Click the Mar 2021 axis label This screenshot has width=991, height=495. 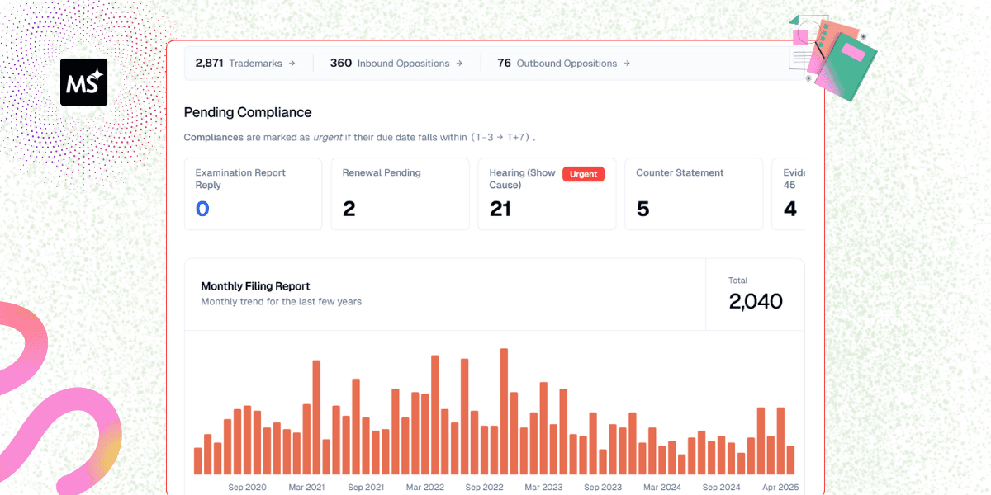306,488
